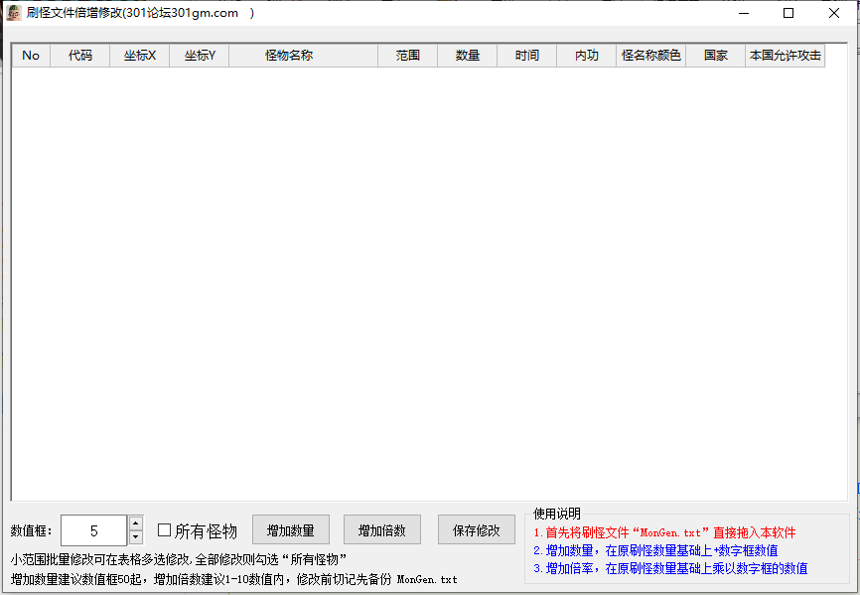Click the 保存修改 button
Screen dimensions: 860x595
coord(477,529)
